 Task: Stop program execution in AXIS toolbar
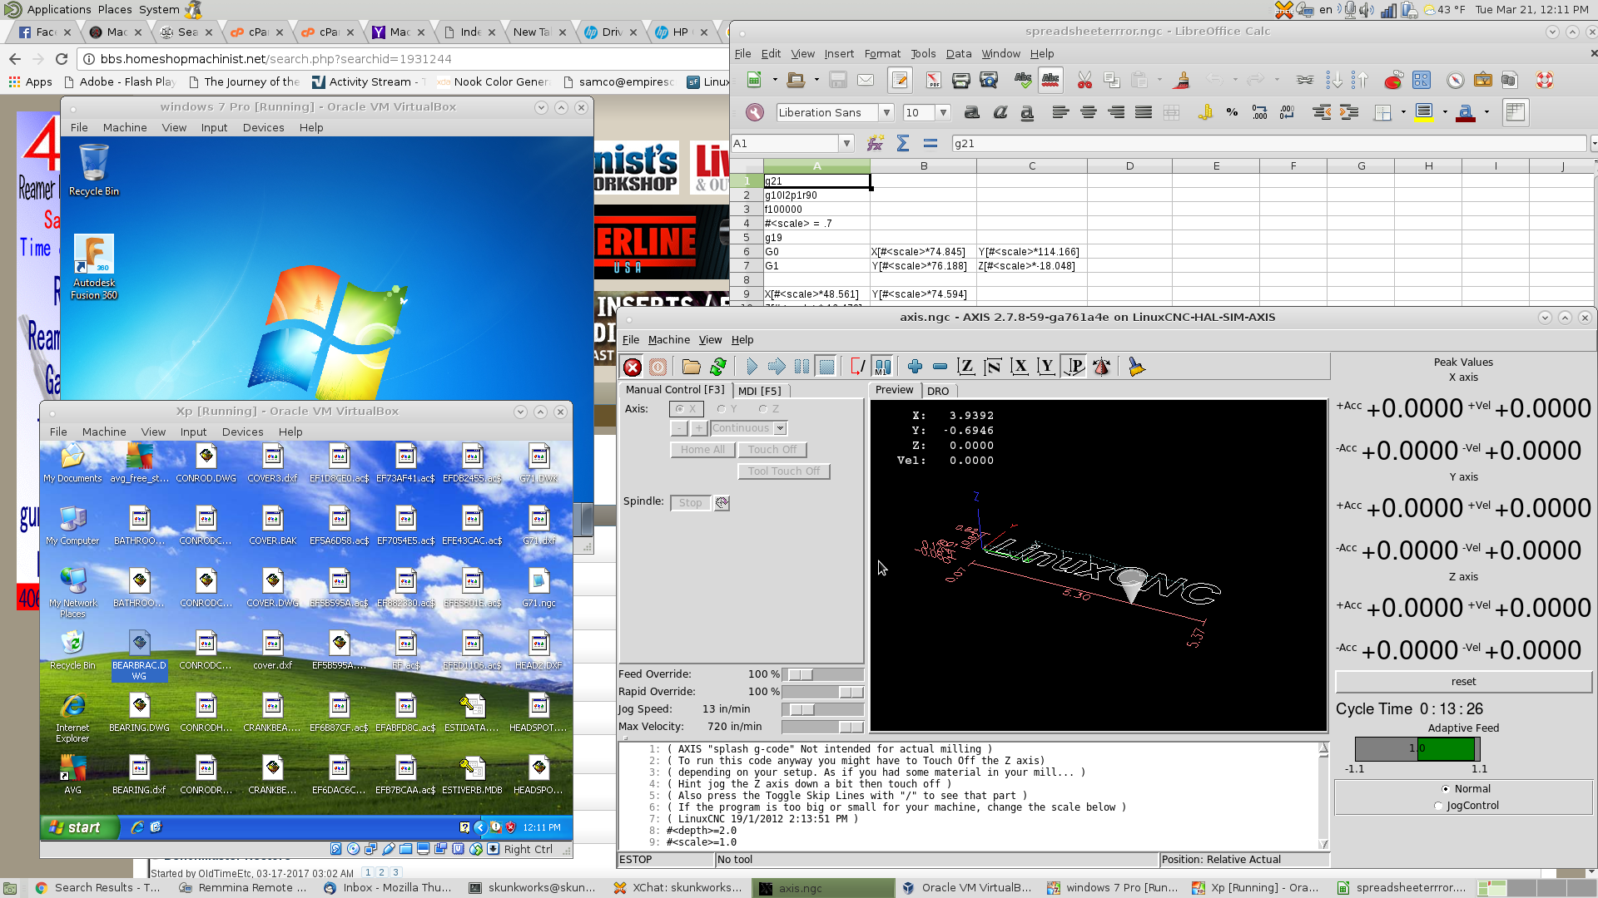click(x=826, y=367)
